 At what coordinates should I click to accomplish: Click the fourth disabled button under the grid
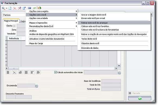click(26, 72)
